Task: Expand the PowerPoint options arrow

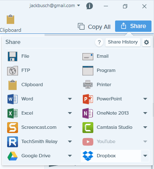Action: coord(145,99)
